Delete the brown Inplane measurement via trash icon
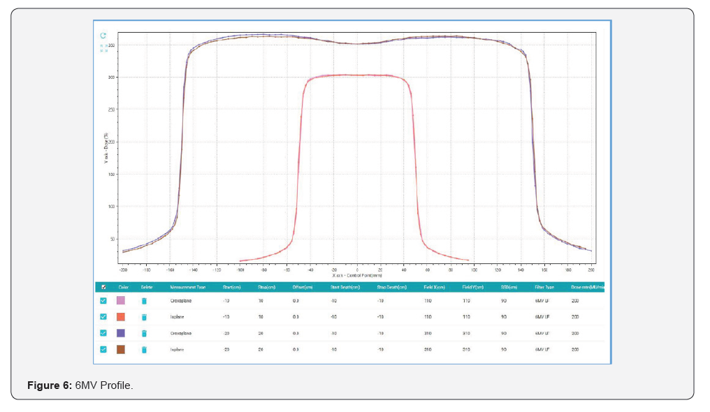 [144, 350]
